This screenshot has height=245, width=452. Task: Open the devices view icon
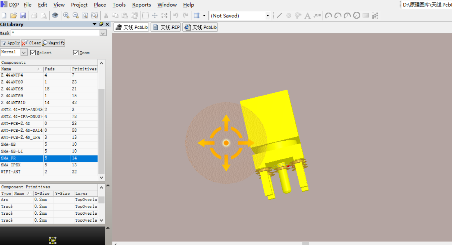click(55, 15)
